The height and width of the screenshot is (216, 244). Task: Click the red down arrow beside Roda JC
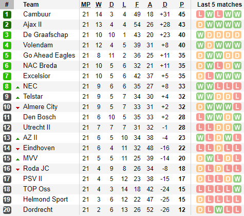pos(17,170)
